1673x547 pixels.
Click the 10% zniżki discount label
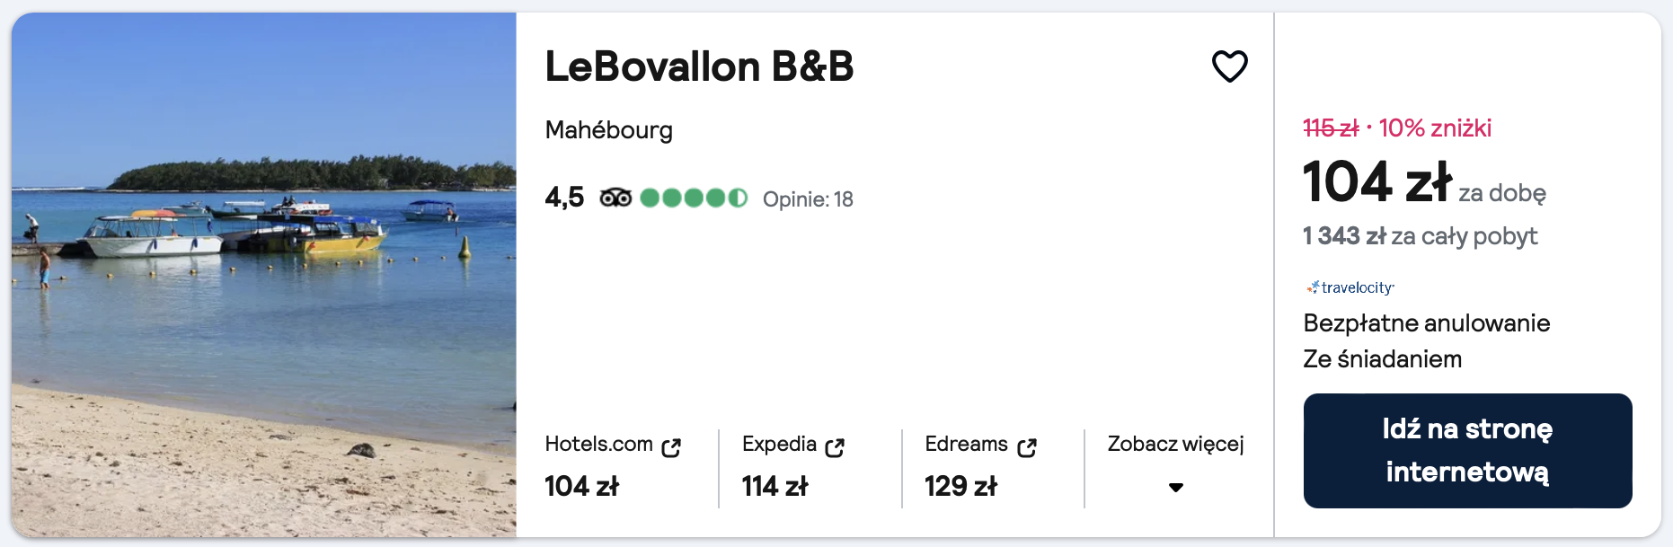click(x=1435, y=128)
